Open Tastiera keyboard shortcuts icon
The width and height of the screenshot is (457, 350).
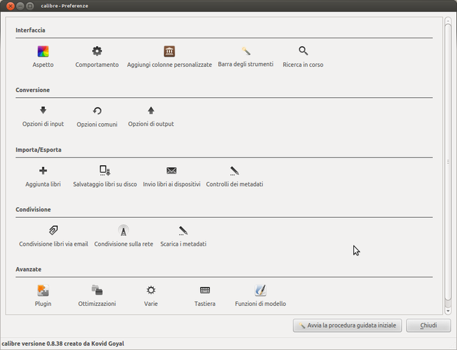point(205,290)
